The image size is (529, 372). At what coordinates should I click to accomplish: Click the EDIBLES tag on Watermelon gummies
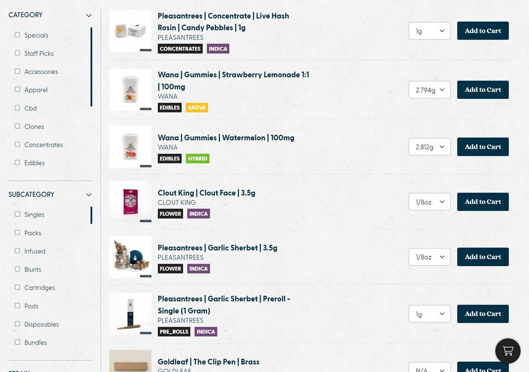point(170,158)
